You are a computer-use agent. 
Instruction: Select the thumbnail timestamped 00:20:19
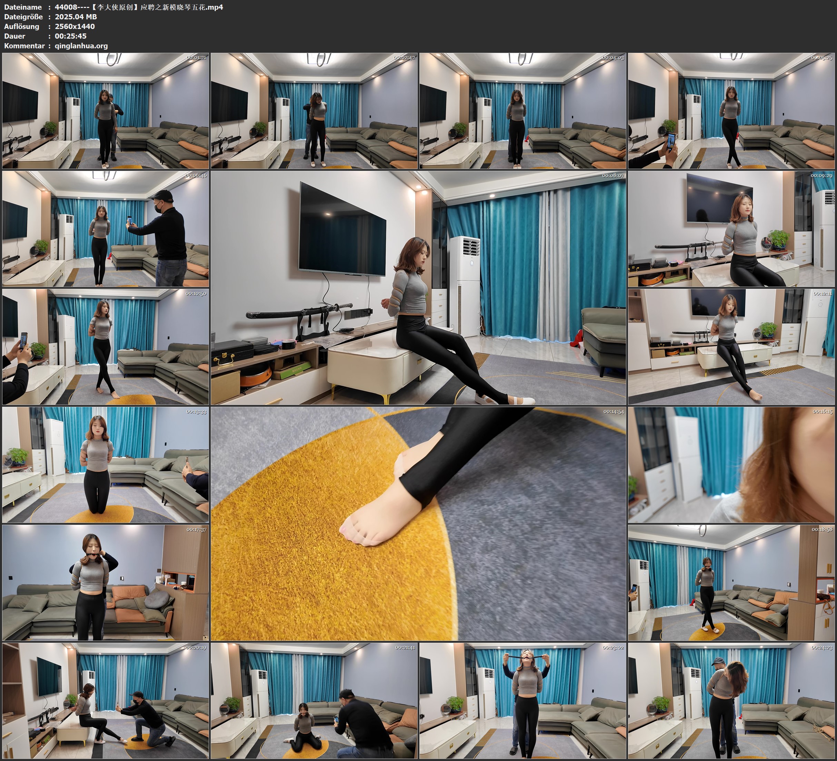pyautogui.click(x=106, y=700)
